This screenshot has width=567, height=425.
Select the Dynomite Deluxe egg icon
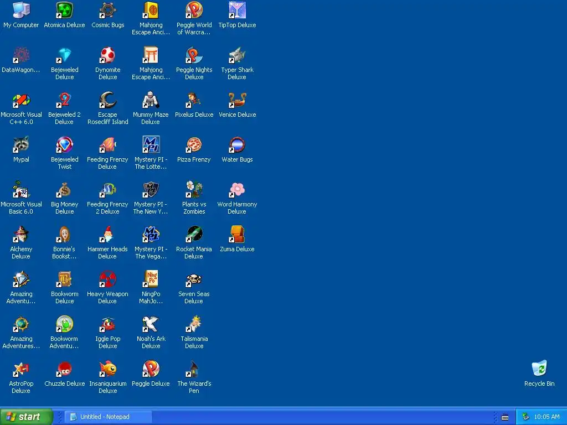107,55
